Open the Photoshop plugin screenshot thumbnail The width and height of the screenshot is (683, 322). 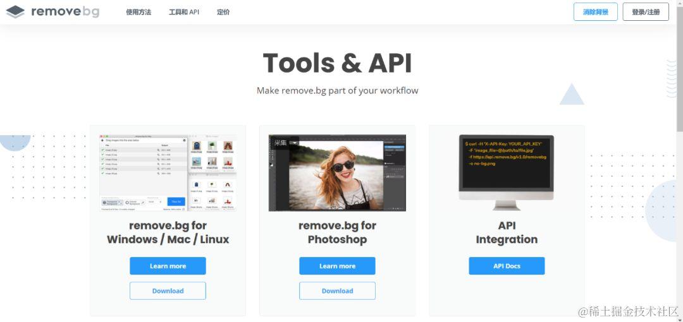(x=337, y=173)
